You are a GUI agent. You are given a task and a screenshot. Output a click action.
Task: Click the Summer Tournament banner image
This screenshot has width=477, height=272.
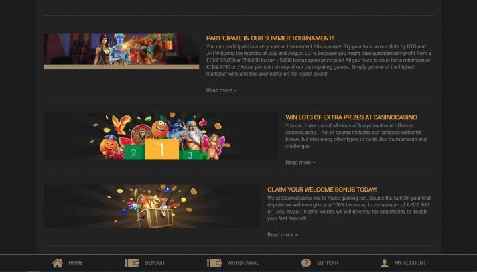(121, 51)
